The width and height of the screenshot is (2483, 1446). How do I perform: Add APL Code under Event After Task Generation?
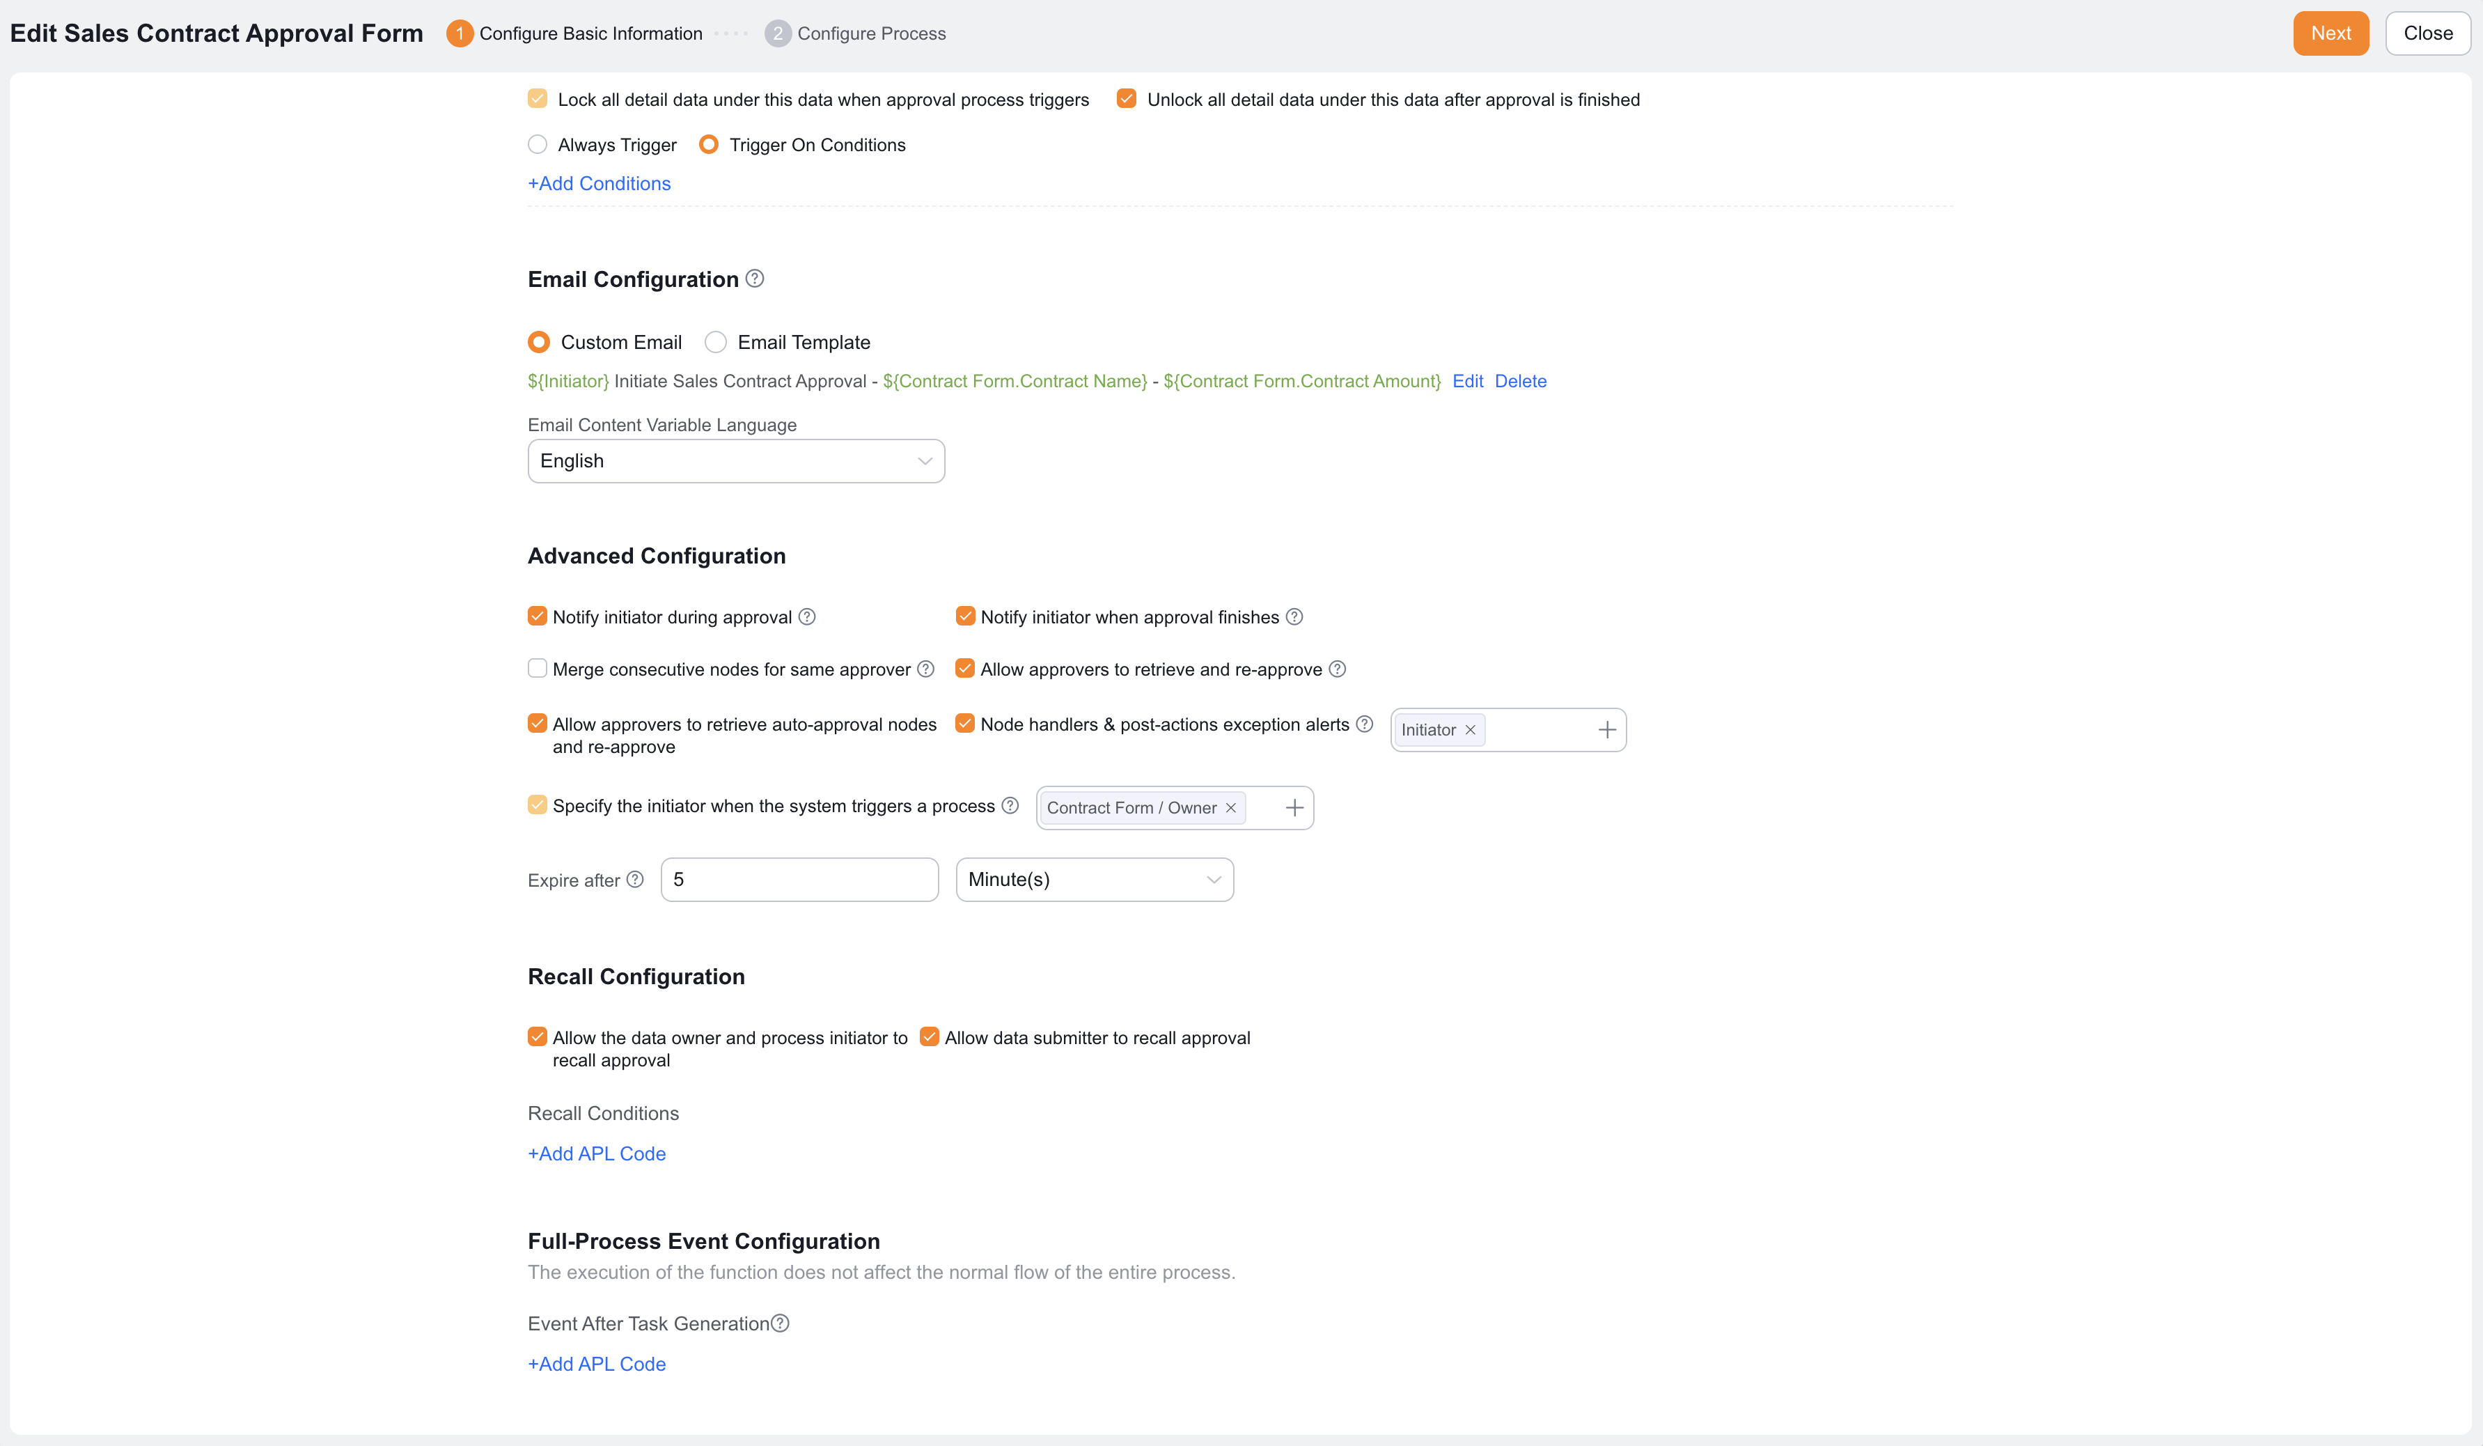(x=597, y=1365)
